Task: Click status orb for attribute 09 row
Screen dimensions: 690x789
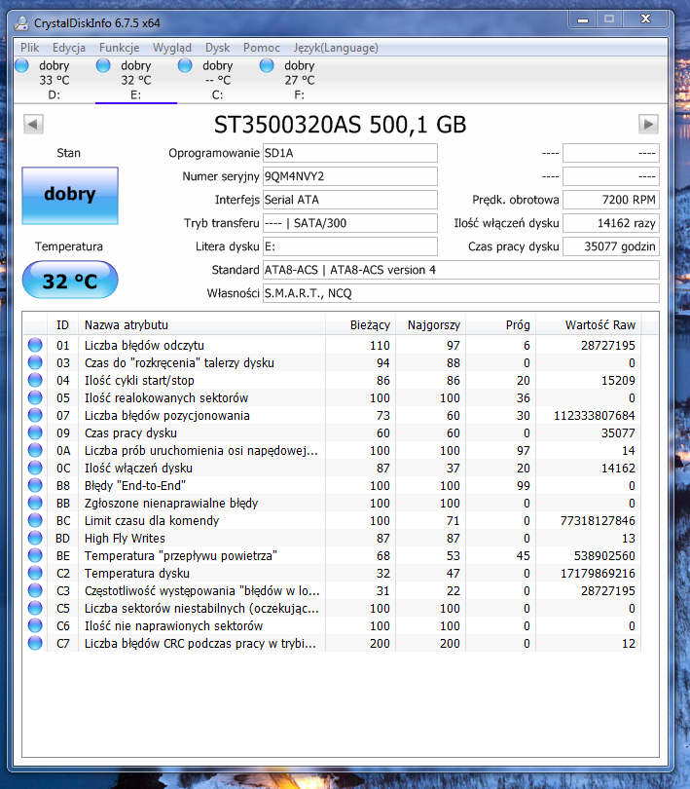Action: click(x=35, y=432)
